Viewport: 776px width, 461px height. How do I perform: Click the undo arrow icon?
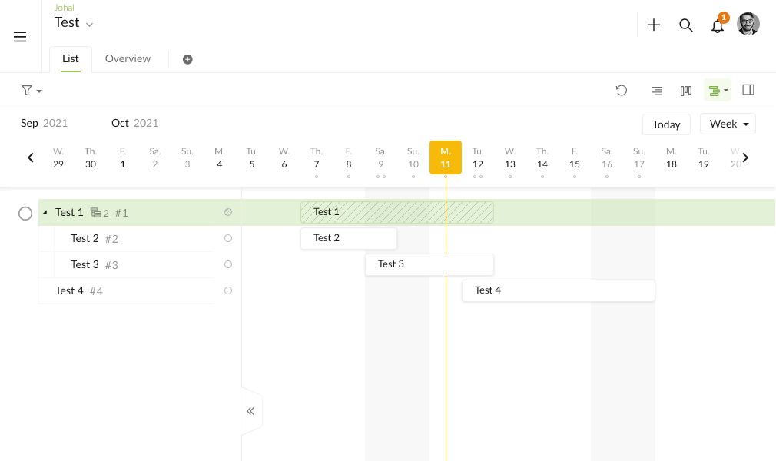(622, 90)
